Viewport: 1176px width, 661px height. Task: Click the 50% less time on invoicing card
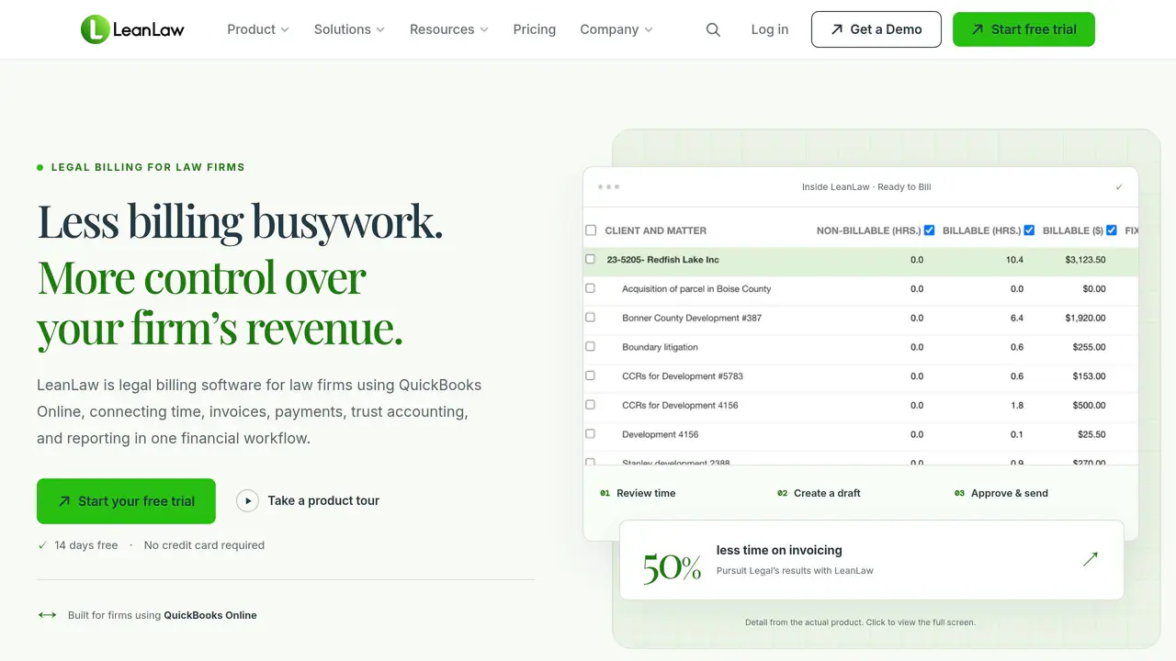(872, 560)
